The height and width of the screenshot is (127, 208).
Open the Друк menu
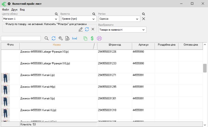pos(14,10)
